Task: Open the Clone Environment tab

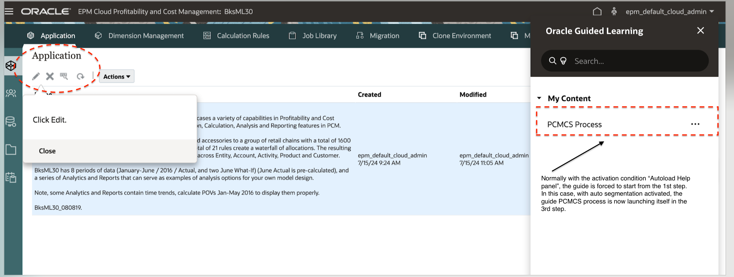Action: point(455,36)
